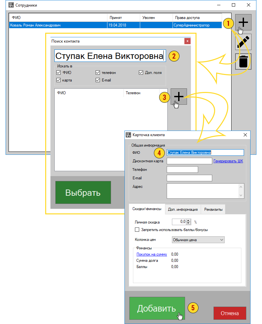This screenshot has height=324, width=262.
Task: Click the СуперАдминистратор access cell
Action: point(197,25)
